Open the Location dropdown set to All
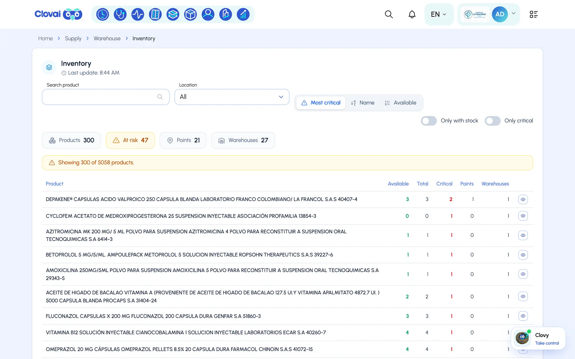575x359 pixels. [232, 97]
